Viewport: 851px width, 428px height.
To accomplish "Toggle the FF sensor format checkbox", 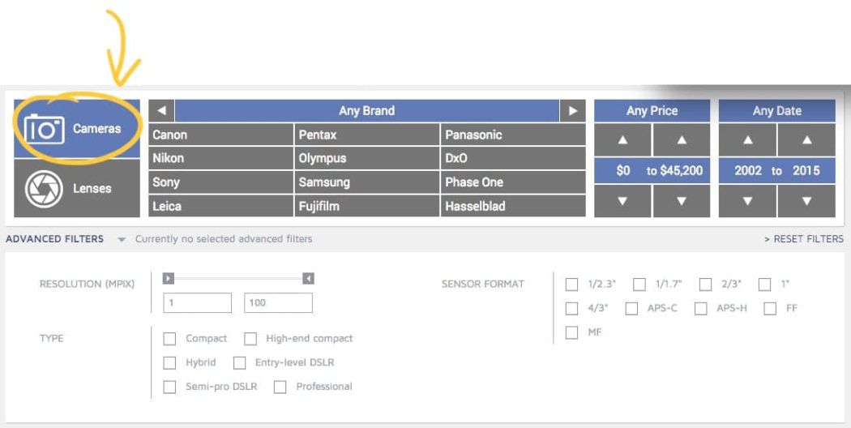I will (770, 309).
